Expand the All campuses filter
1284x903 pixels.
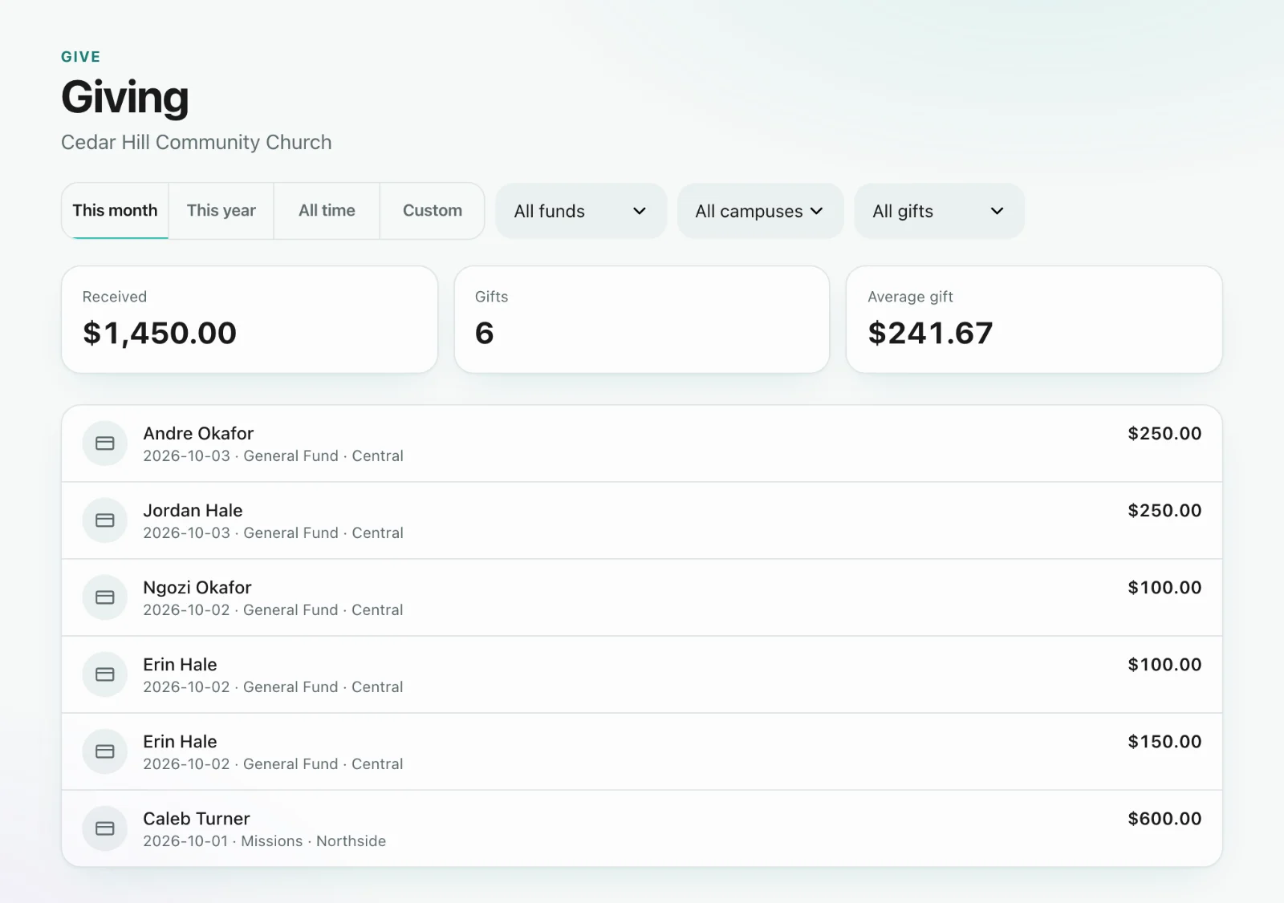point(760,211)
